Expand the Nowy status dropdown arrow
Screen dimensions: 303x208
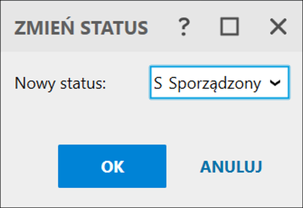(x=275, y=83)
